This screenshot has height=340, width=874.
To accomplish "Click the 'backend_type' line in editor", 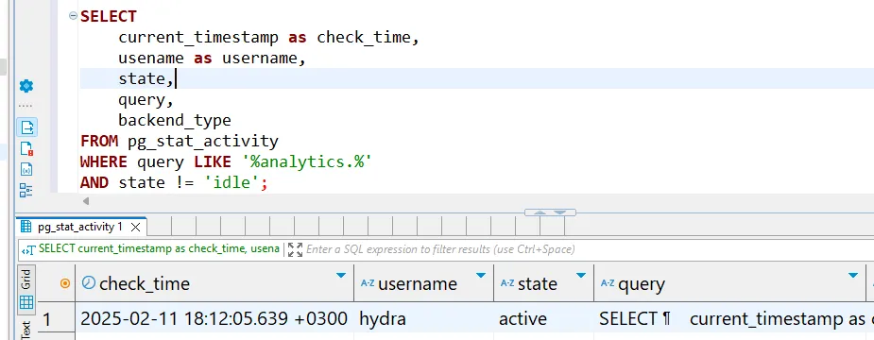I will pos(175,120).
